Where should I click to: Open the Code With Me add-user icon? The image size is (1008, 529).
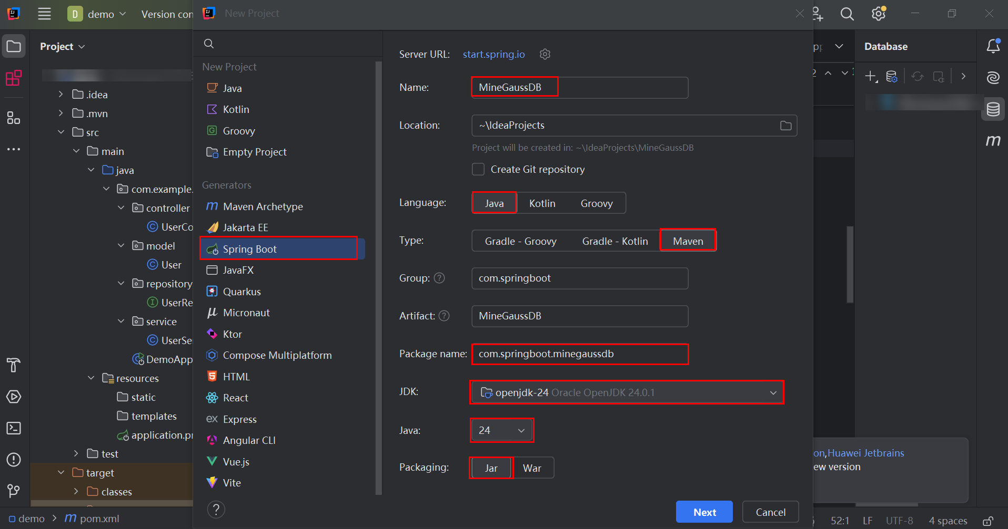[x=818, y=14]
